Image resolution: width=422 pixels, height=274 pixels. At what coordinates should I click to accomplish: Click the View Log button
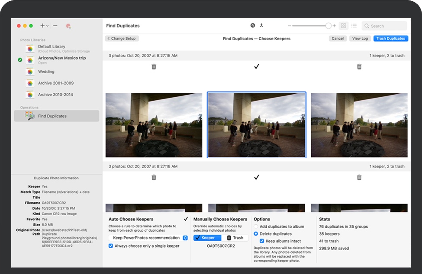(360, 38)
